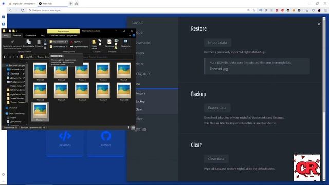The width and height of the screenshot is (329, 185).
Task: Click the Copy icon in Explorer ribbon
Action: click(29, 42)
